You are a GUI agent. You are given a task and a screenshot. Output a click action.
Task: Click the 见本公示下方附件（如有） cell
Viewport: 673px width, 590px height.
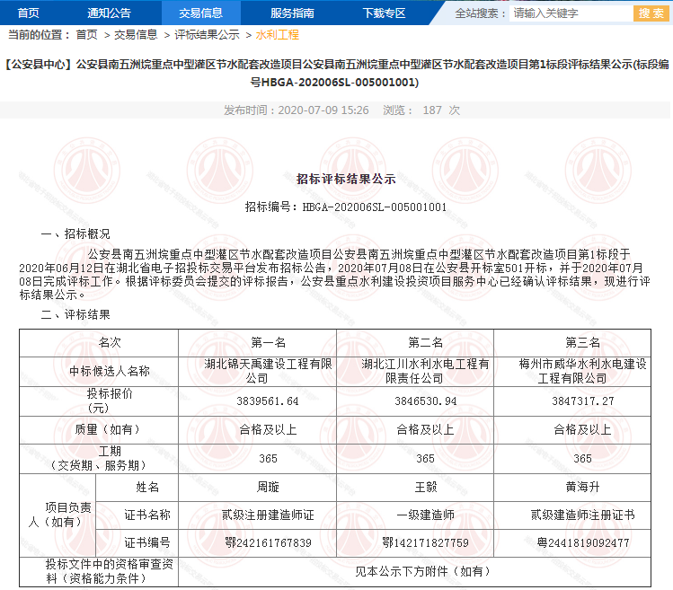pyautogui.click(x=425, y=570)
